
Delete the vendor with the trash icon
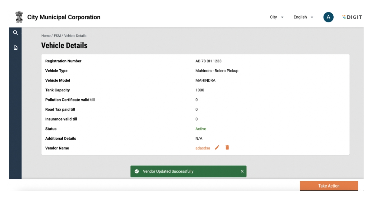[x=227, y=148]
